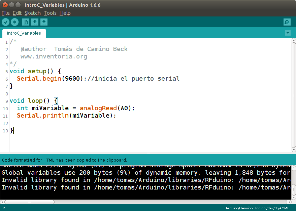296x211 pixels.
Task: Click the closing brace on line 13
Action: [x=11, y=130]
